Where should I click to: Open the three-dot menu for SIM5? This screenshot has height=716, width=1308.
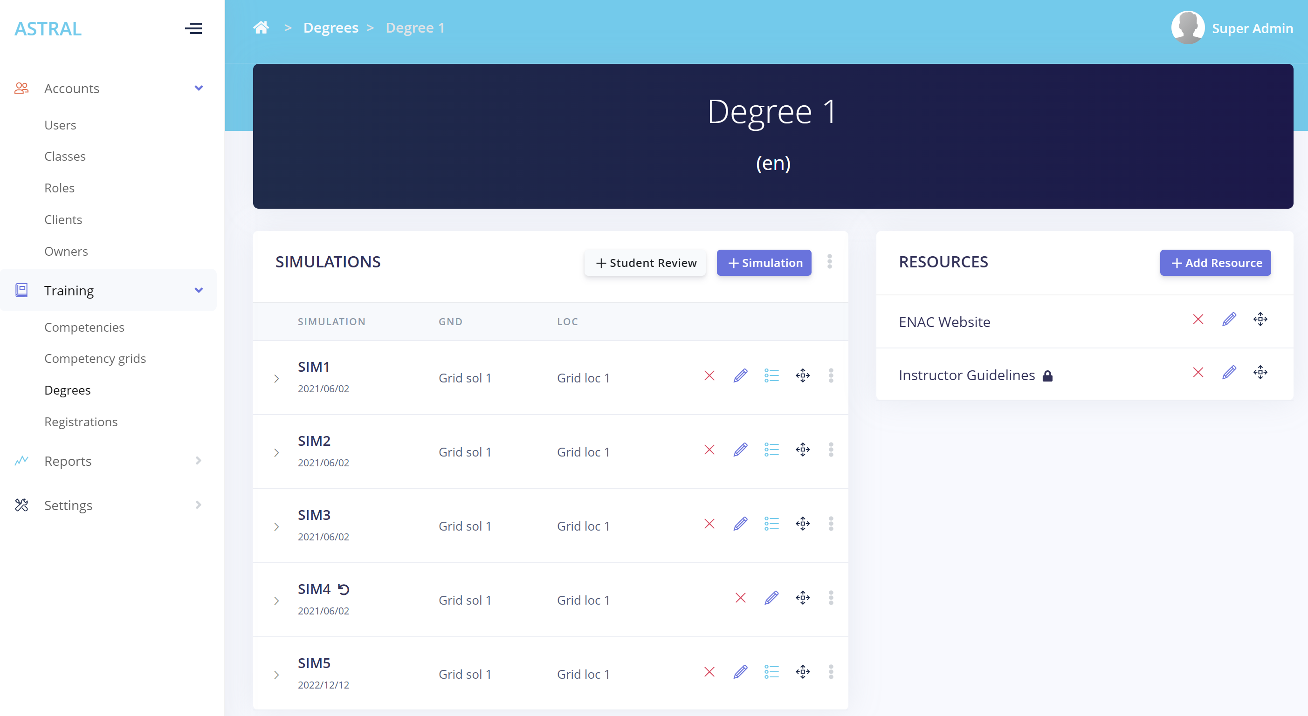tap(831, 672)
